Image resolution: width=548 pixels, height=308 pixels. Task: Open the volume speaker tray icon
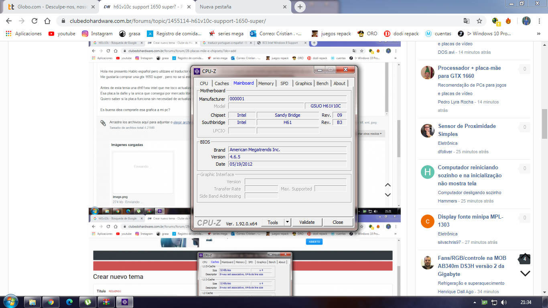coord(504,302)
